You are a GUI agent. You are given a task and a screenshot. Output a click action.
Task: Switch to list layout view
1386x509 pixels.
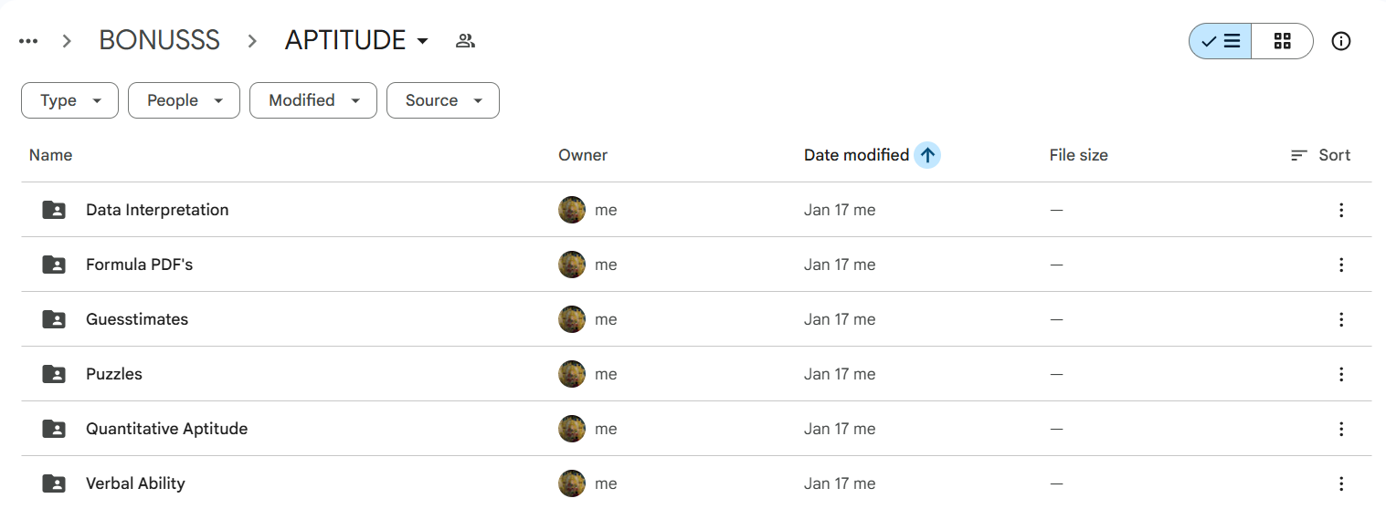tap(1220, 41)
